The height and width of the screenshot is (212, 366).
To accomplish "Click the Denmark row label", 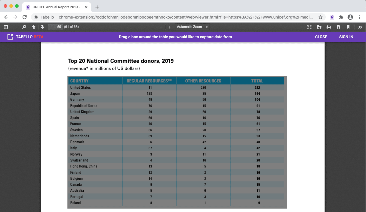I will click(x=77, y=142).
